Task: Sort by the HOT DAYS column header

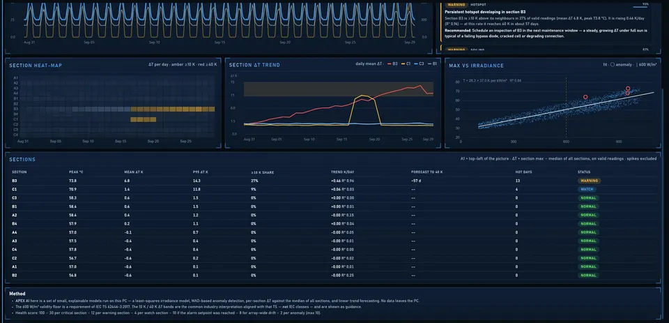Action: (523, 172)
